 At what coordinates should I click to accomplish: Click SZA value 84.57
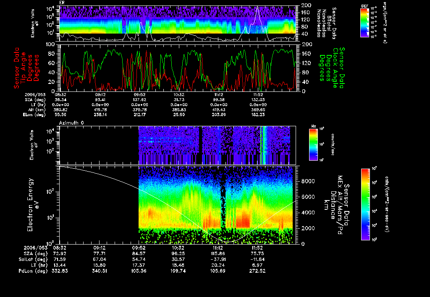pos(139,253)
